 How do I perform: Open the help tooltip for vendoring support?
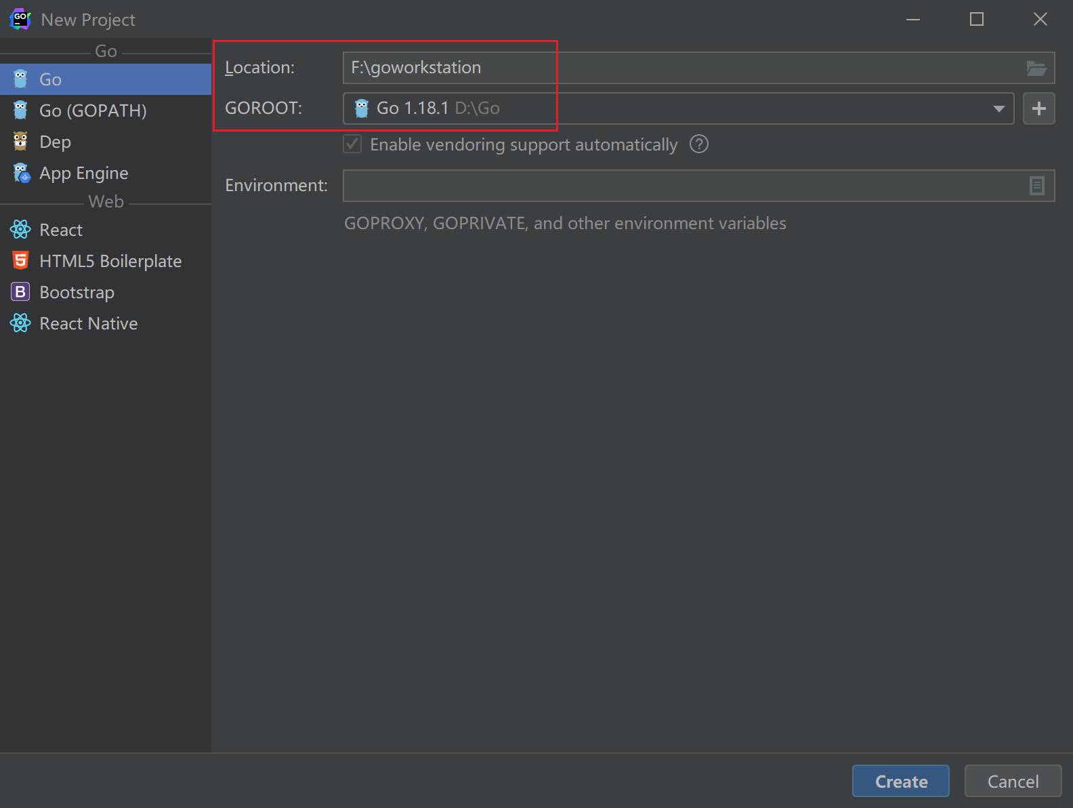(699, 144)
